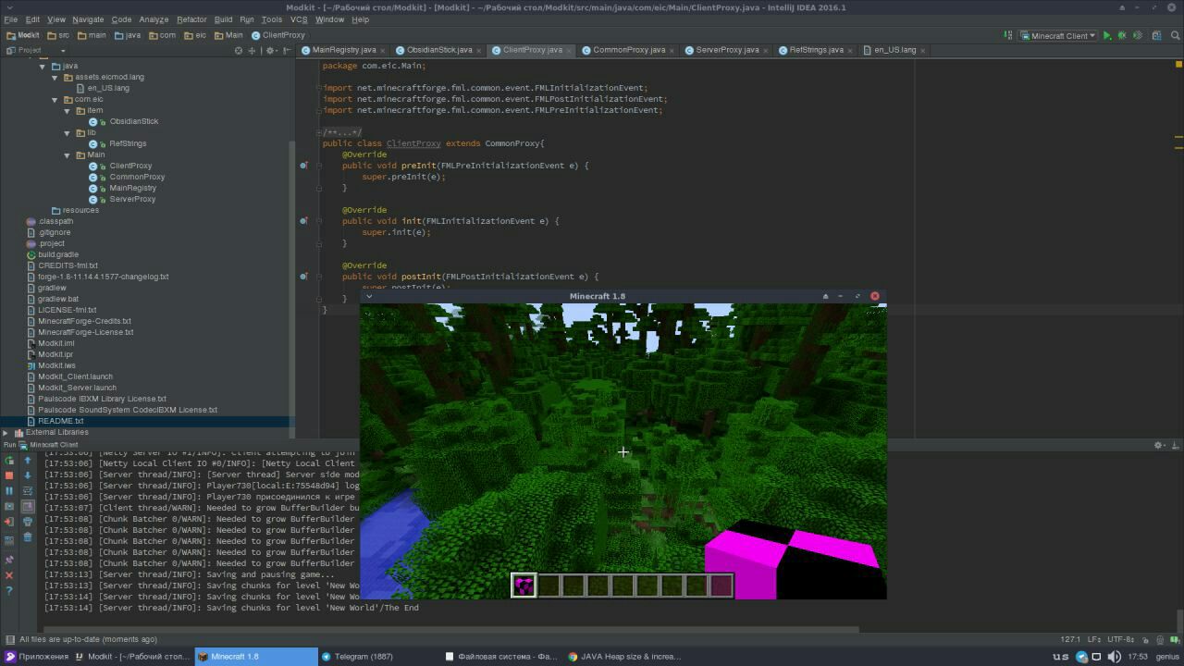The image size is (1184, 666).
Task: Click the Make Project build icon
Action: [1008, 36]
